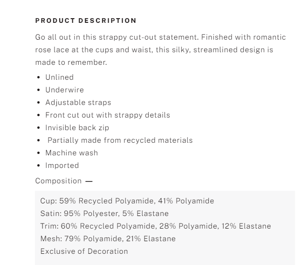Click the Machine wash bullet item
The width and height of the screenshot is (302, 265).
click(72, 153)
